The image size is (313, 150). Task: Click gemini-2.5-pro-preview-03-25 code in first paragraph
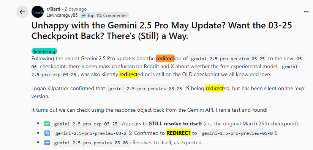(x=228, y=59)
